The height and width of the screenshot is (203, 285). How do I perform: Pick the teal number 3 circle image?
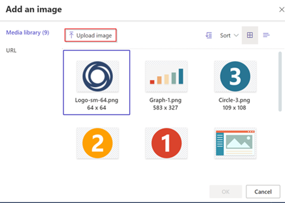(x=236, y=76)
